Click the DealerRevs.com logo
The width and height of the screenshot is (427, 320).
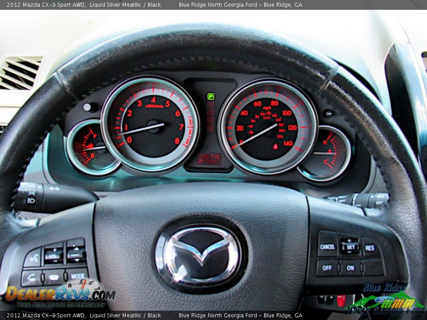tap(60, 294)
